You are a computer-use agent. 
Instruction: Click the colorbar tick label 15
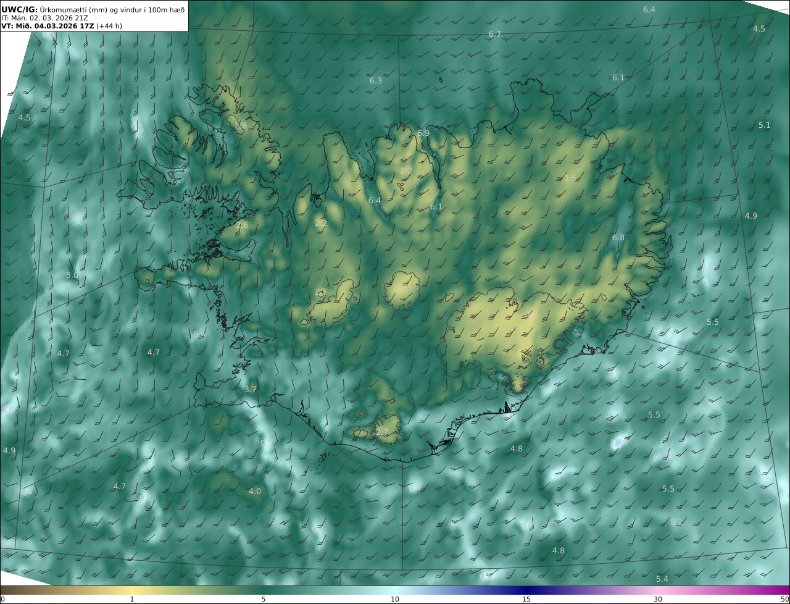click(526, 599)
